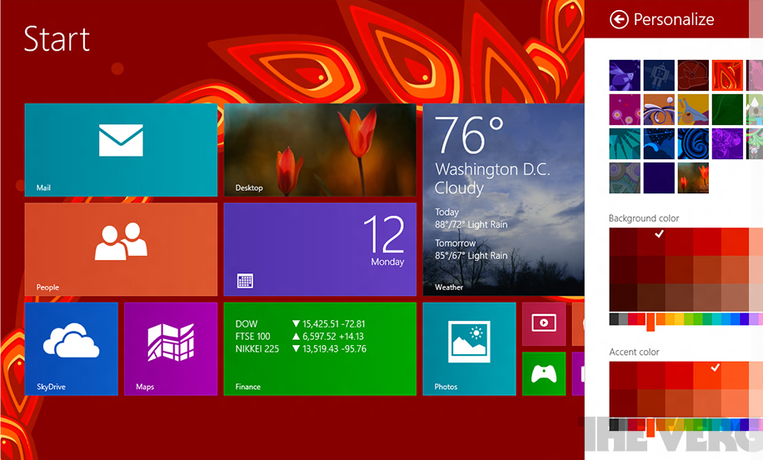Open the small green Xbox Games tile
The image size is (763, 460).
544,373
